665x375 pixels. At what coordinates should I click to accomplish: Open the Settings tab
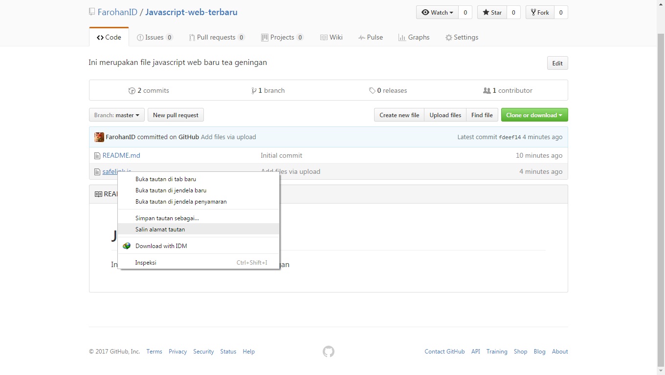pyautogui.click(x=462, y=38)
